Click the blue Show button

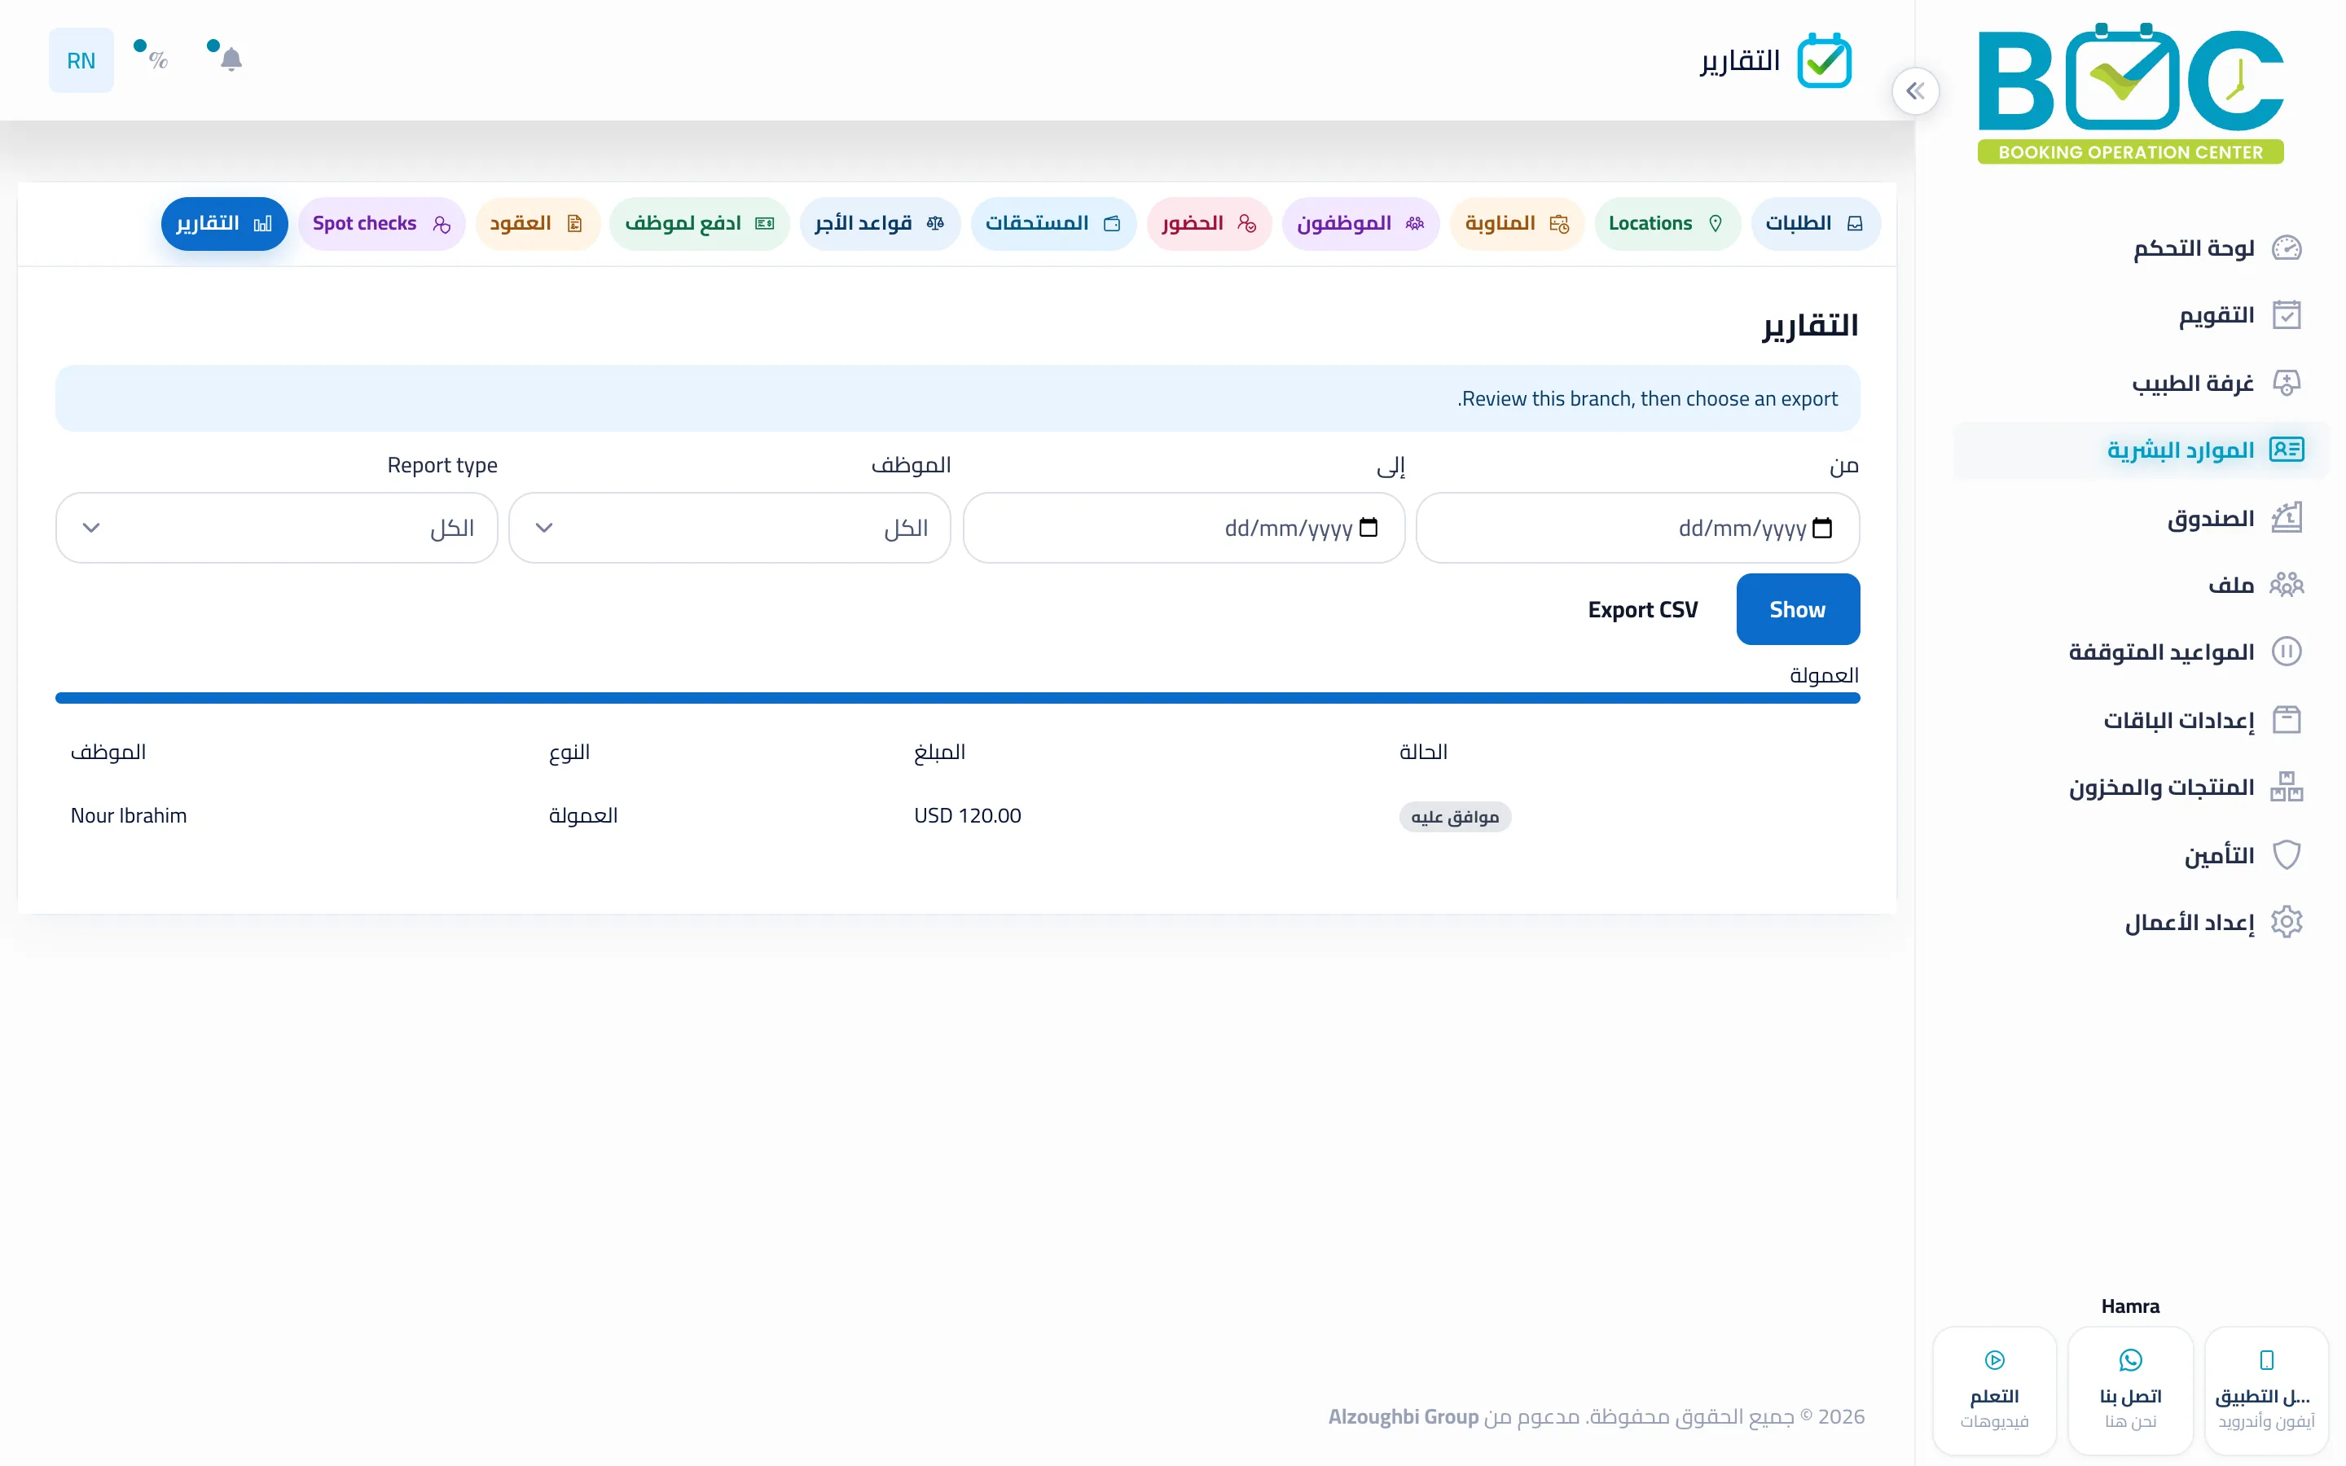[x=1797, y=609]
